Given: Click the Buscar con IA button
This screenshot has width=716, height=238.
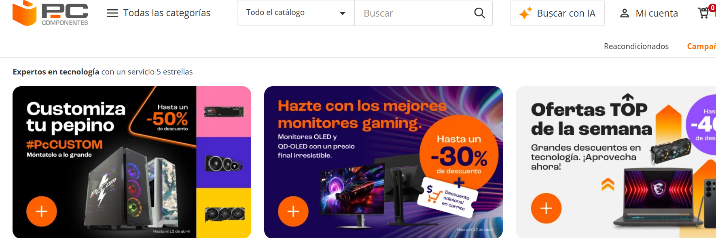Looking at the screenshot, I should click(x=557, y=13).
